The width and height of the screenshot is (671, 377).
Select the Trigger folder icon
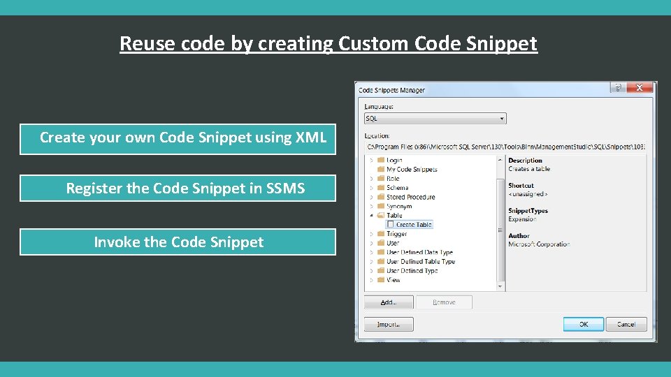380,233
